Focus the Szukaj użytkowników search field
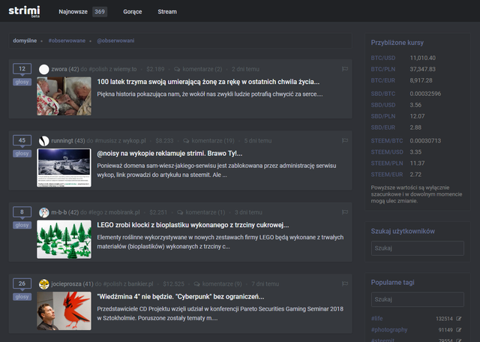This screenshot has width=480, height=342. coord(418,248)
